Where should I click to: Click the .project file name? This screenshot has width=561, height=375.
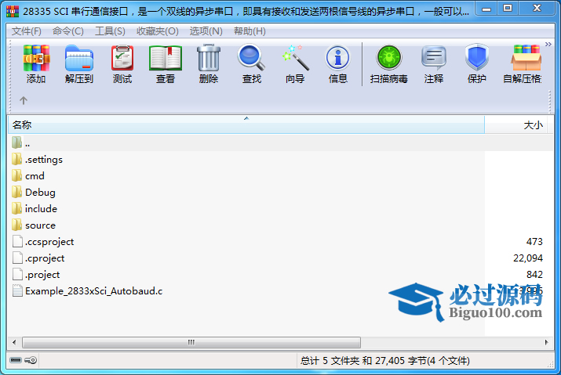(42, 275)
